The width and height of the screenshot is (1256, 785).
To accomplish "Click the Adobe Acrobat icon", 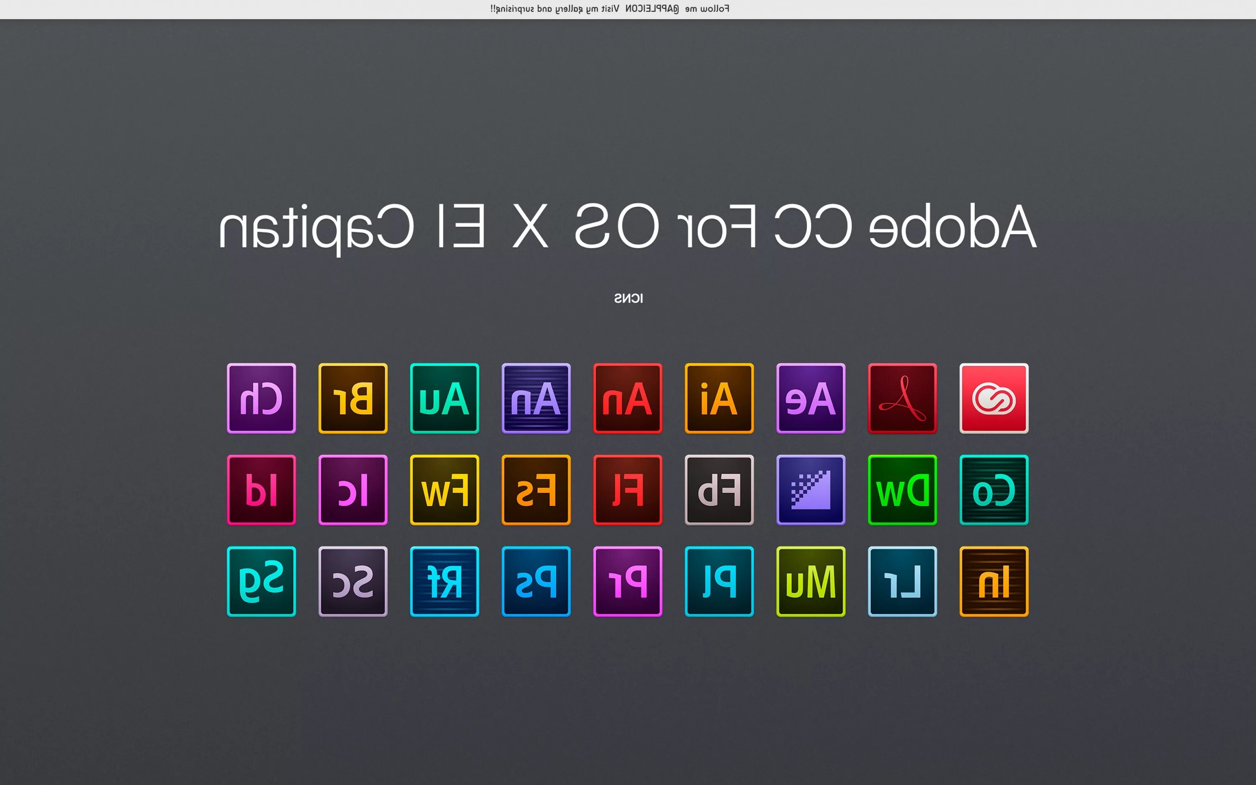I will pos(902,398).
